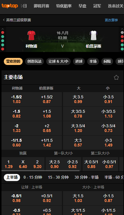Open the 冠军 tab
Image resolution: width=124 pixels, height=215 pixels.
(97, 6)
